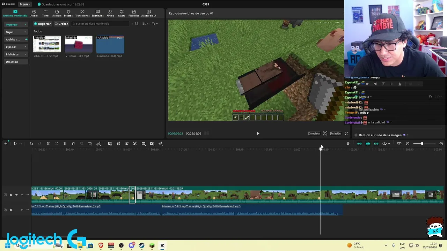
Task: Redo the last undone edit
Action: [39, 144]
